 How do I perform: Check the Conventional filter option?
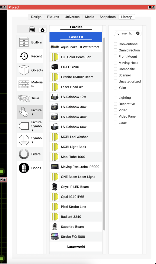point(115,44)
